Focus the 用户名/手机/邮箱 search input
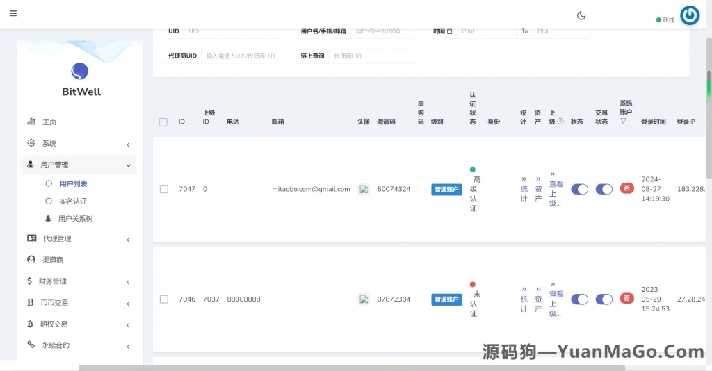The height and width of the screenshot is (371, 712). point(382,31)
